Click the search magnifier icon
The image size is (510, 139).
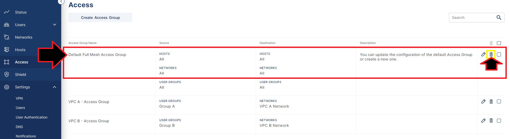pyautogui.click(x=499, y=18)
